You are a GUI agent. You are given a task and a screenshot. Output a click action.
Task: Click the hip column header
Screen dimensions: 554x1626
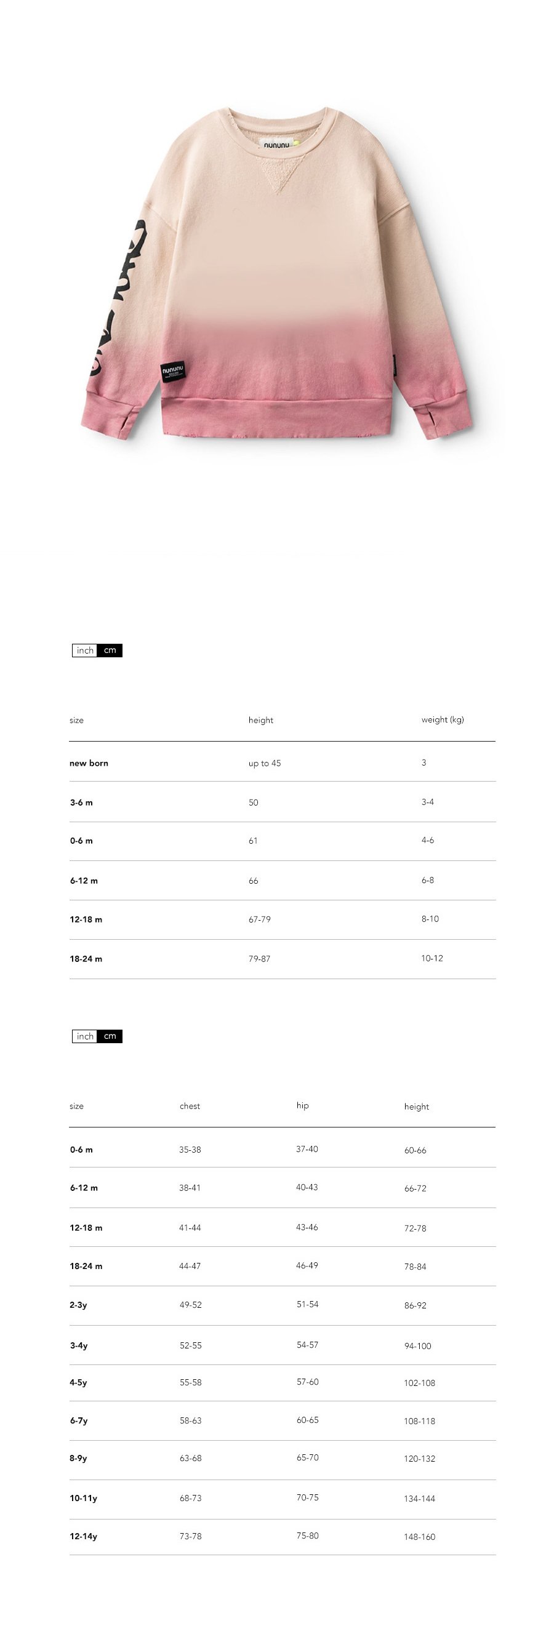(x=302, y=1105)
